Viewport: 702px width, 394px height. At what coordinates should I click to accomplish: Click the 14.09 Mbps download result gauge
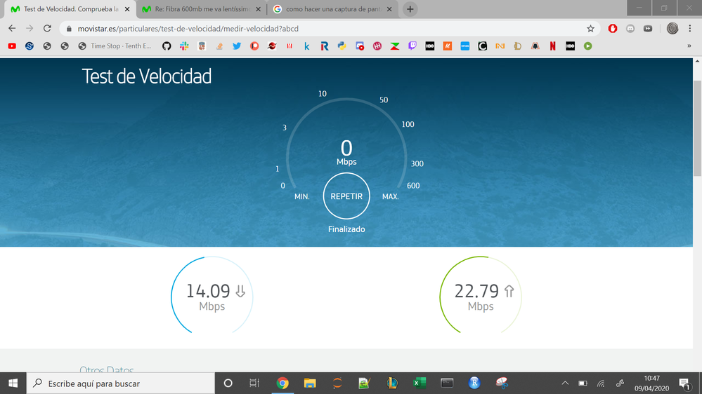coord(212,295)
